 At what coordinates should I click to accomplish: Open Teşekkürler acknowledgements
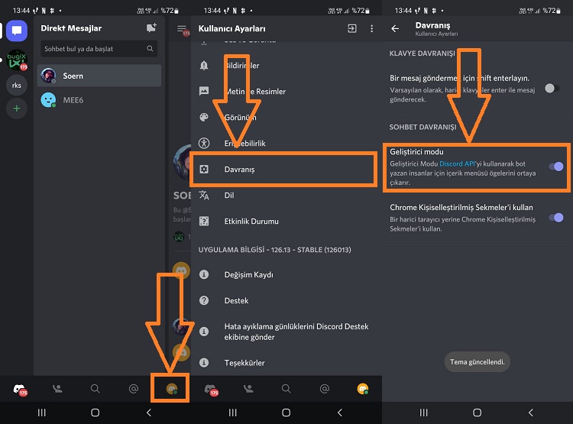coord(286,363)
